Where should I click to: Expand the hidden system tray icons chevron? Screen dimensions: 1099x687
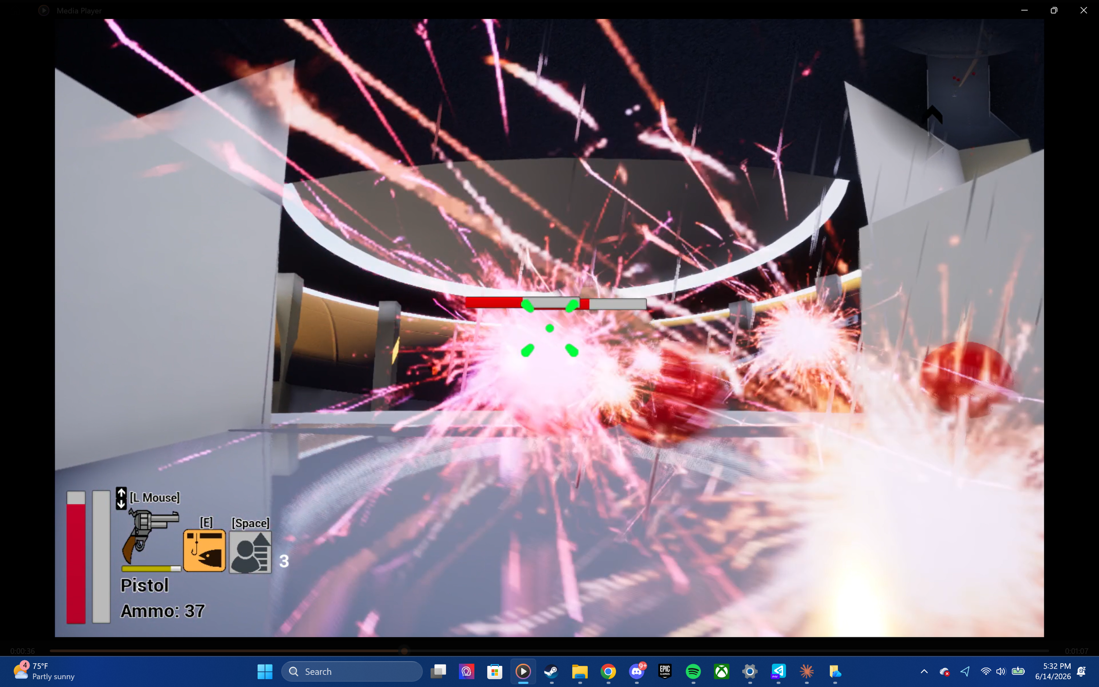pos(924,671)
